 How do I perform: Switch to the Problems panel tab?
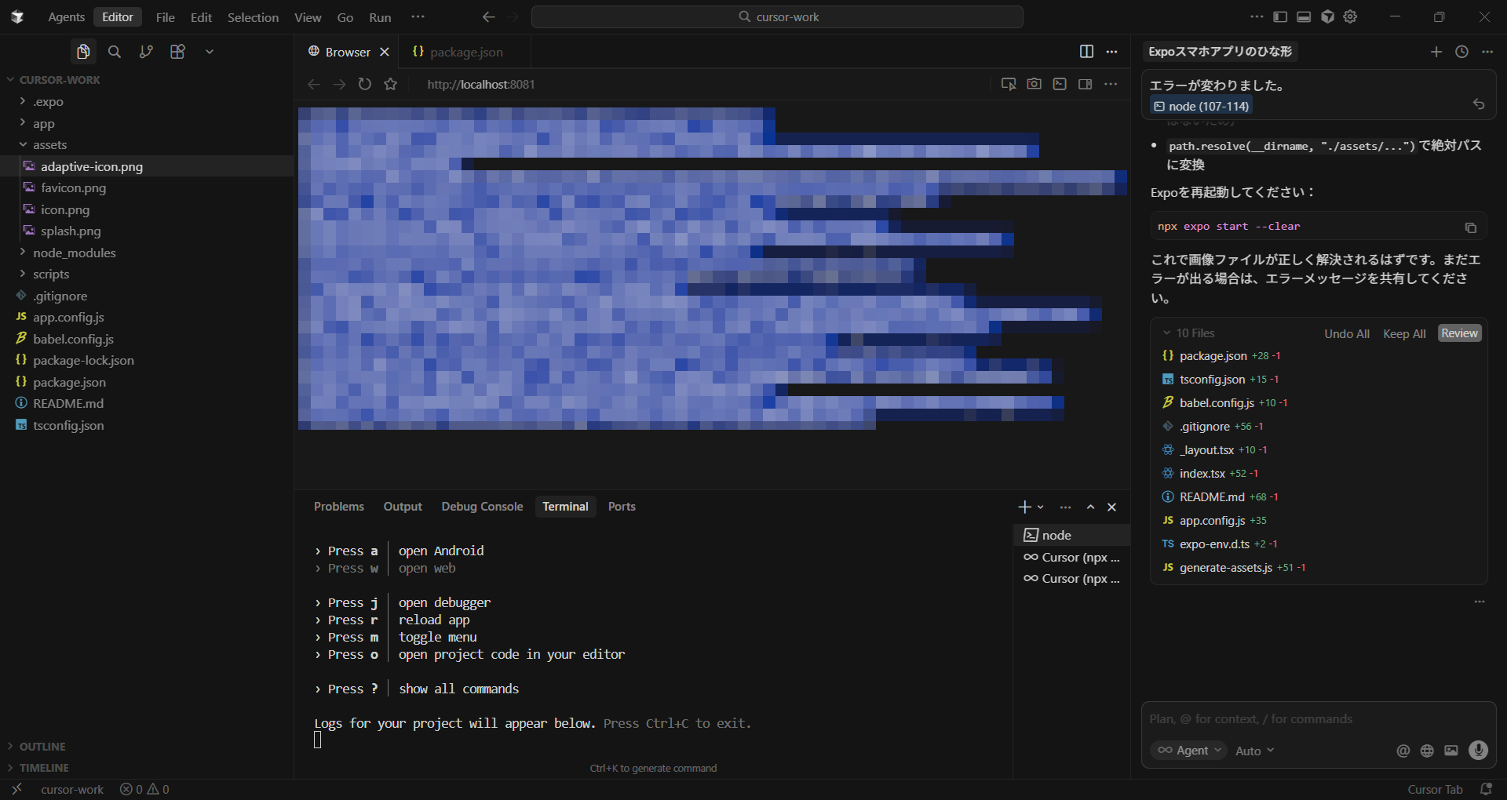coord(338,507)
